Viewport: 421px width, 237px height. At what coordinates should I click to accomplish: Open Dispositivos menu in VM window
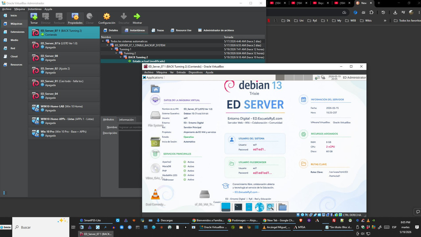click(195, 72)
